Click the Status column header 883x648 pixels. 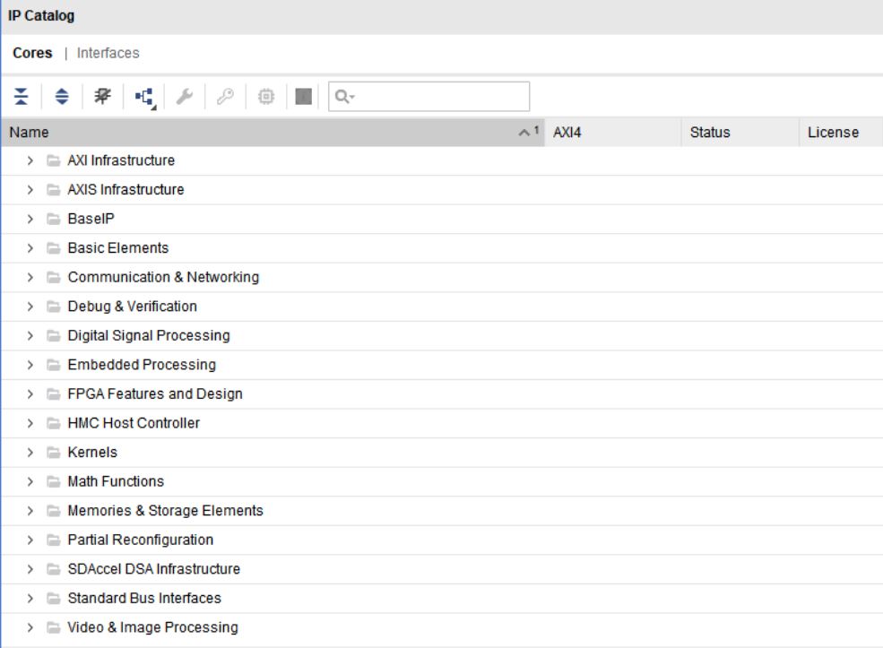tap(740, 133)
